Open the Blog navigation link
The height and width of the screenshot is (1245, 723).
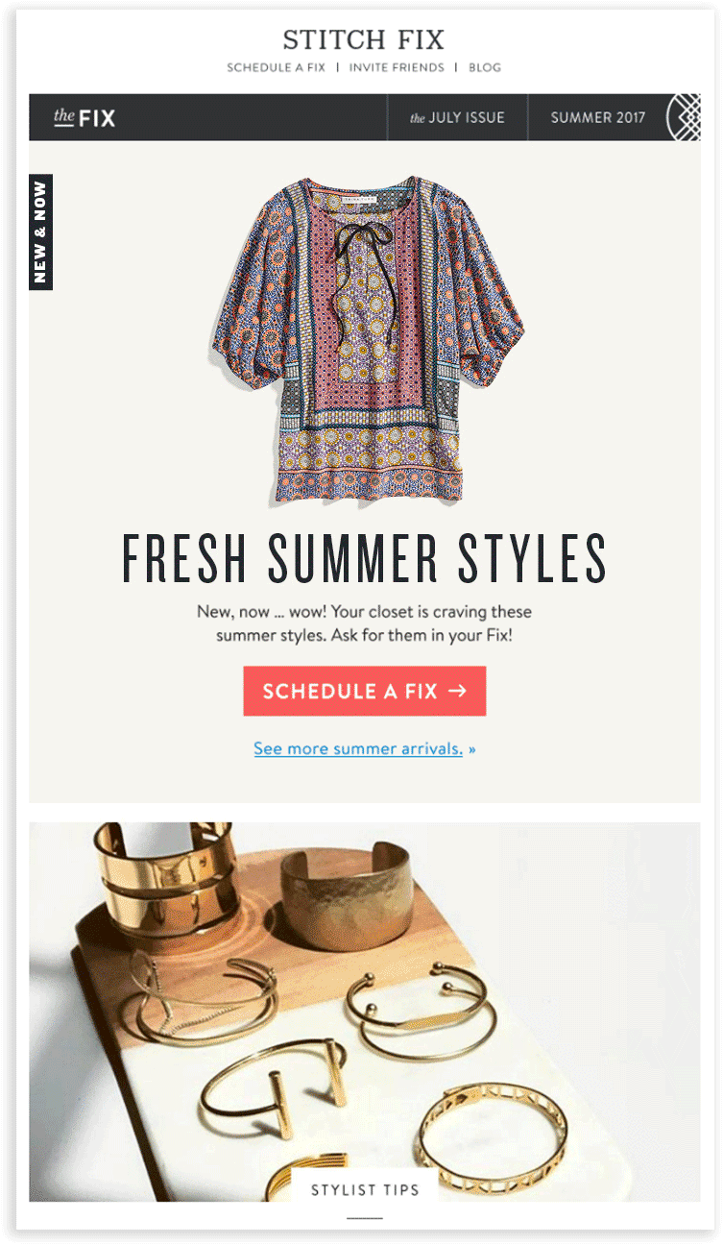(485, 68)
